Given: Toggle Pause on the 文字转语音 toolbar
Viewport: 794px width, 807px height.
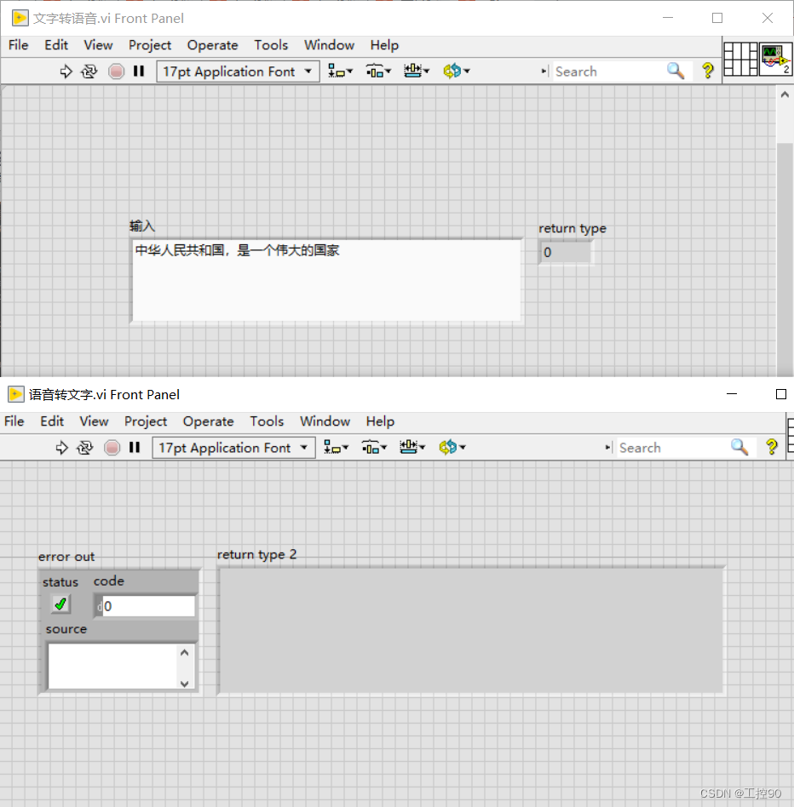Looking at the screenshot, I should pos(139,72).
